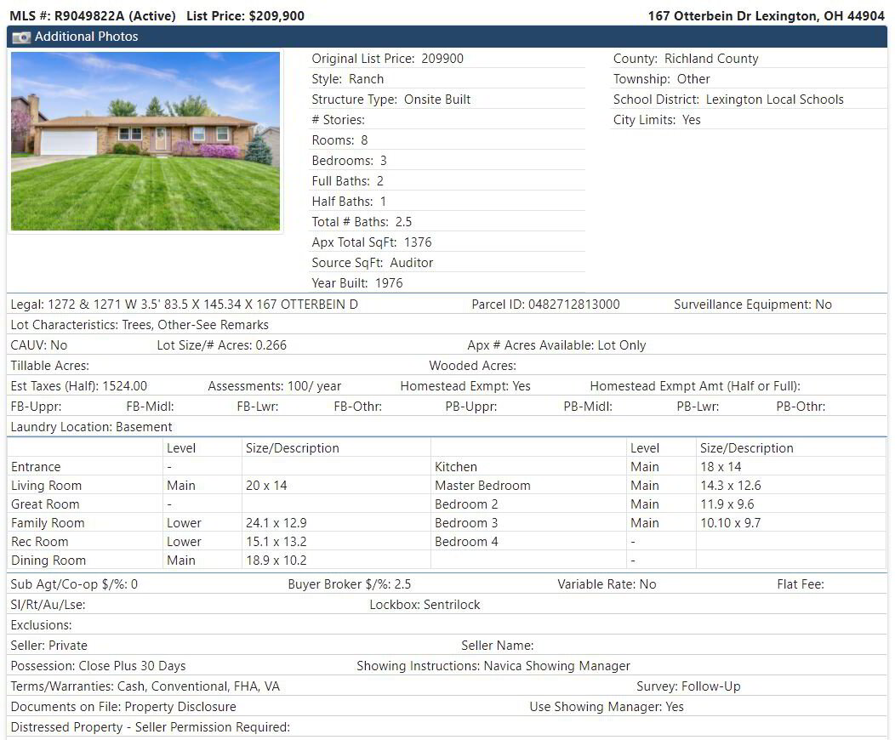Image resolution: width=895 pixels, height=740 pixels.
Task: Click the Homestead Exmpt Yes field
Action: [465, 386]
